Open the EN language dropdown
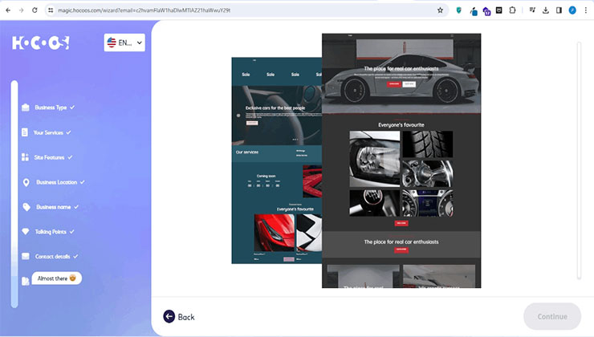This screenshot has width=594, height=337. coord(124,43)
